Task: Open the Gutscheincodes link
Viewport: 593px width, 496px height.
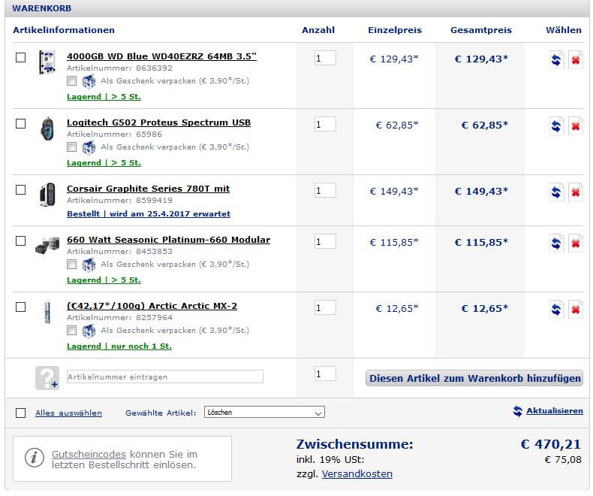Action: tap(89, 455)
